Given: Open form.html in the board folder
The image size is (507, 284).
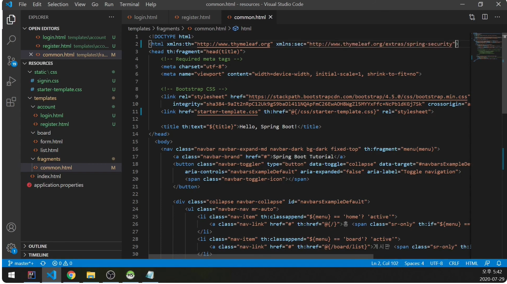Looking at the screenshot, I should (51, 141).
